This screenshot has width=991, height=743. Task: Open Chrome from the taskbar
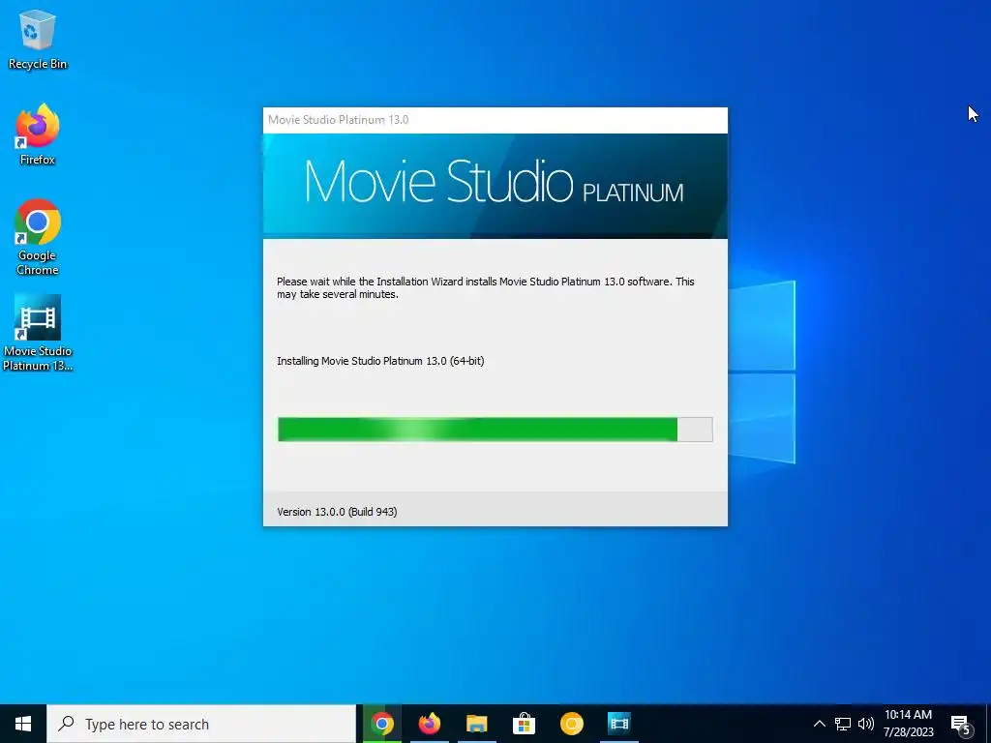point(381,724)
